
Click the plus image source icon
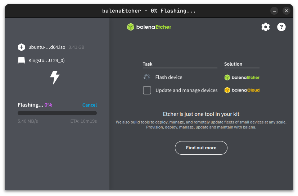point(21,47)
